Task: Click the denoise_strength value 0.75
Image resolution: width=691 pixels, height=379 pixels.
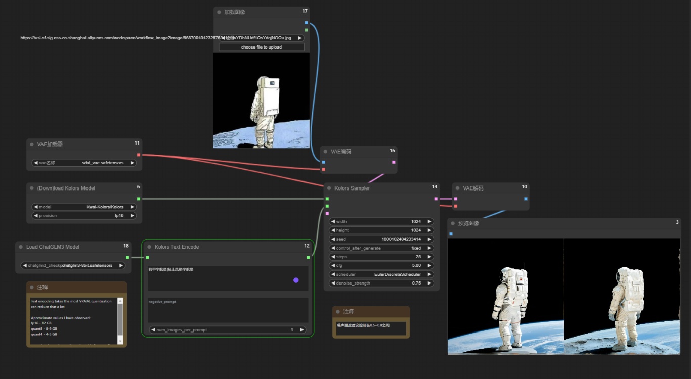Action: coord(416,283)
